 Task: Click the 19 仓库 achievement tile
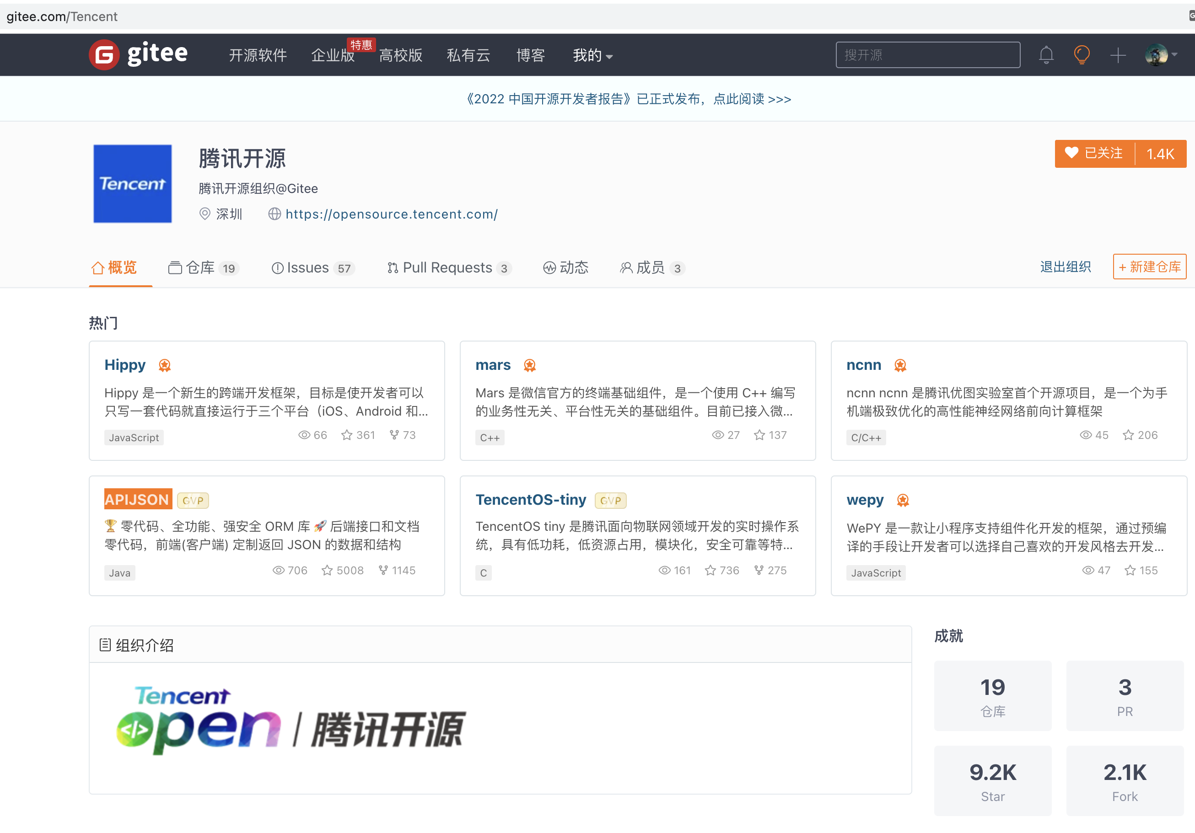(992, 696)
